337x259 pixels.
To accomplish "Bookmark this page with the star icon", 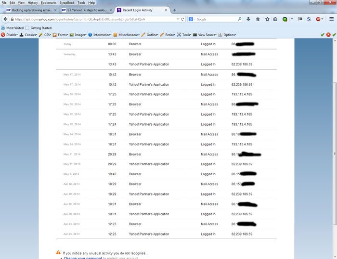I will coord(267,19).
